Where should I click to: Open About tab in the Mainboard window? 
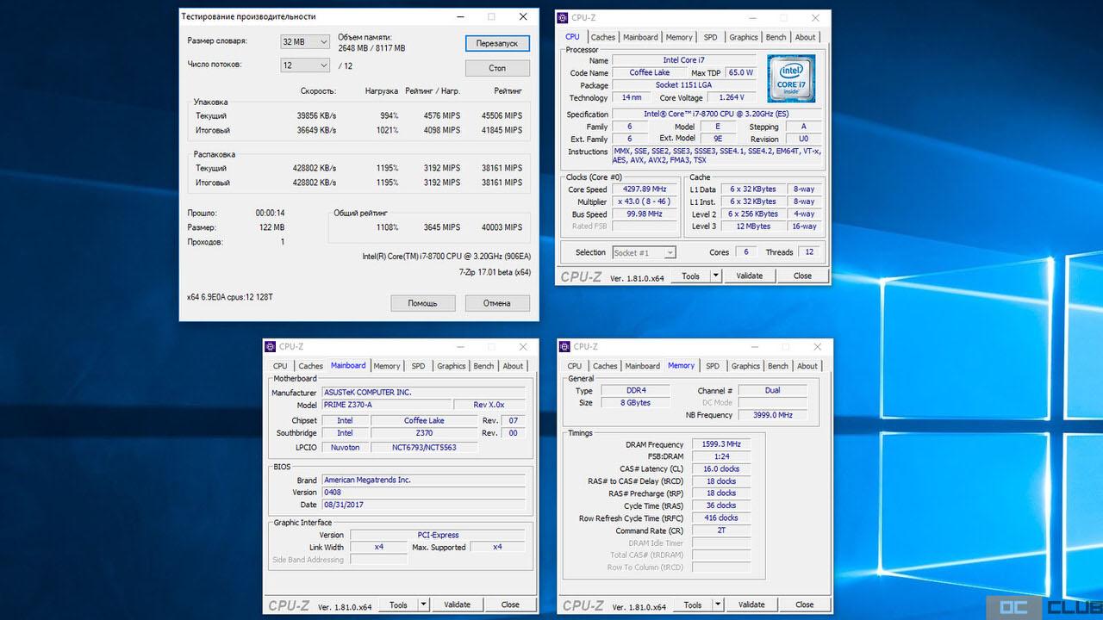pos(514,366)
